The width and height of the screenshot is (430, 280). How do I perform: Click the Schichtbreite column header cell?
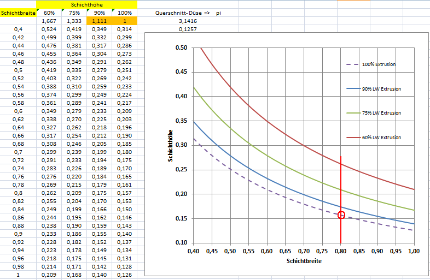tap(18, 12)
